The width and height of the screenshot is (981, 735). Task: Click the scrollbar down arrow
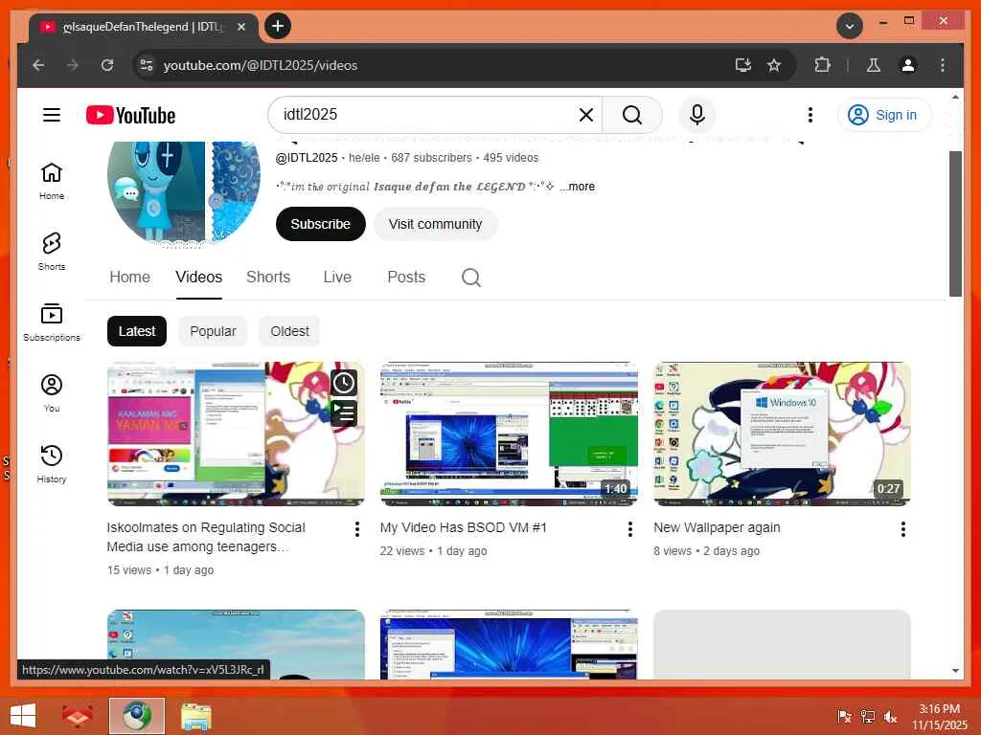click(955, 671)
